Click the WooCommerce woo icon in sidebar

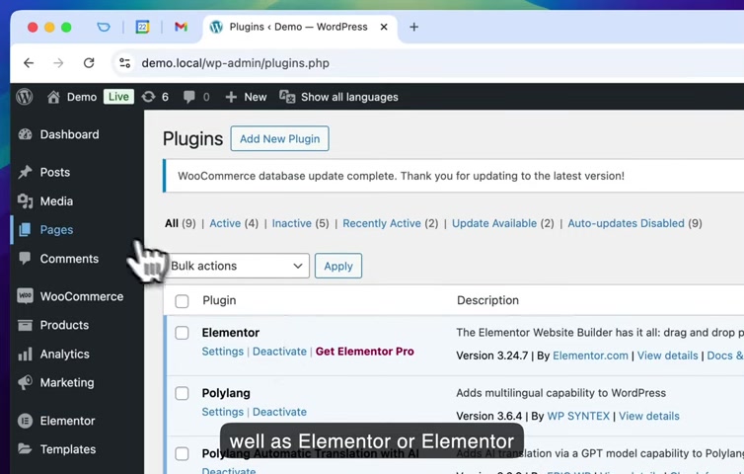(x=25, y=296)
